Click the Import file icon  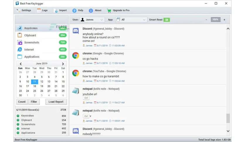click(x=55, y=11)
